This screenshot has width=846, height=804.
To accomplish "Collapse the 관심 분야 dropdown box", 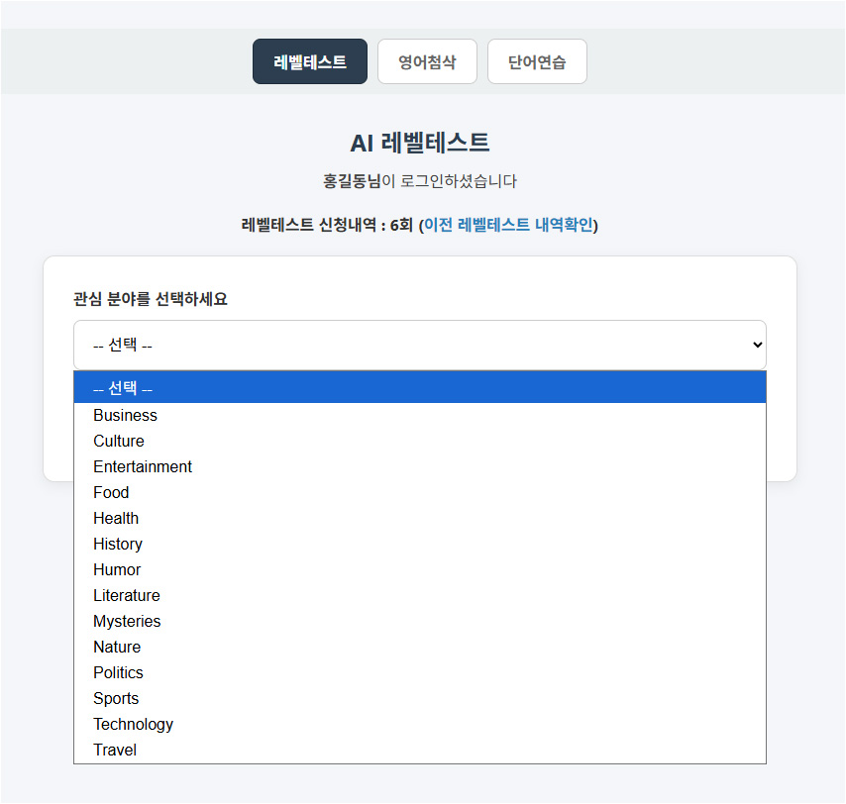I will click(x=419, y=345).
